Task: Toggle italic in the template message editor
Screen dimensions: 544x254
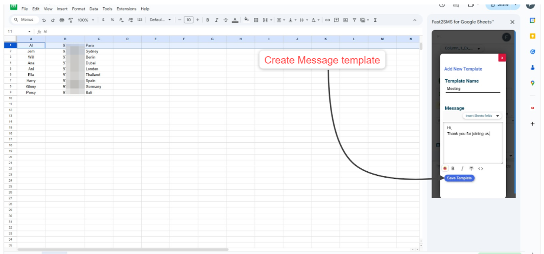Action: point(462,169)
